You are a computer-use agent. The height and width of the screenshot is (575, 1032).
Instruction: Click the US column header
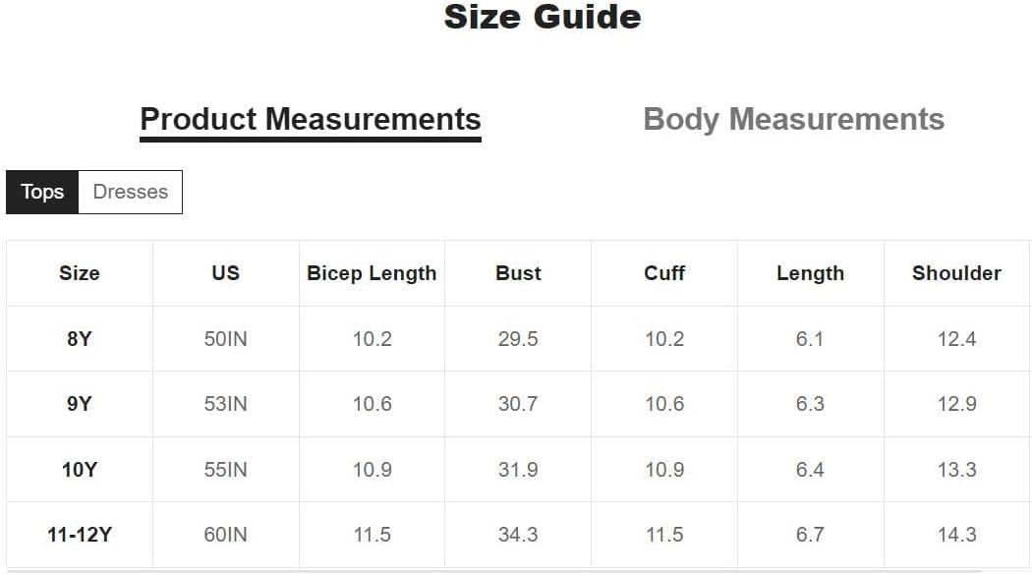[x=226, y=273]
